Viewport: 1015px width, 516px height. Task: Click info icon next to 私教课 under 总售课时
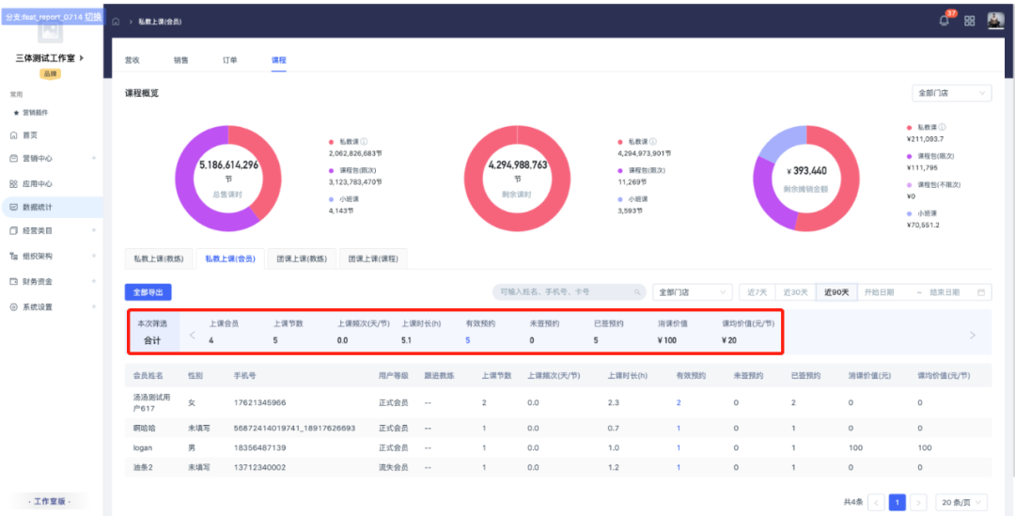364,141
